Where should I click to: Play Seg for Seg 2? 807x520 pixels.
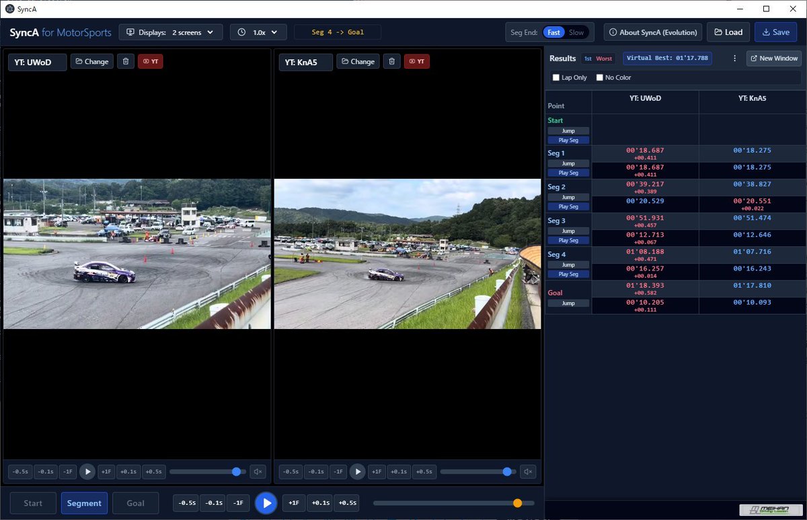pos(568,207)
